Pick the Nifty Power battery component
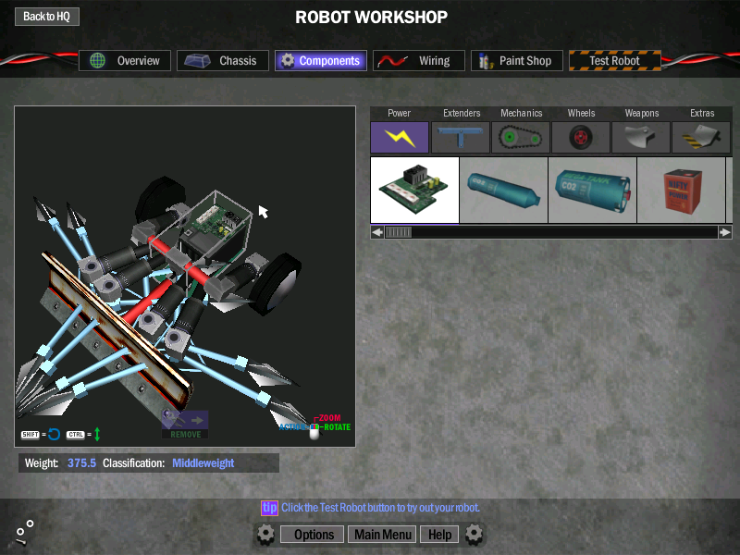 (681, 190)
